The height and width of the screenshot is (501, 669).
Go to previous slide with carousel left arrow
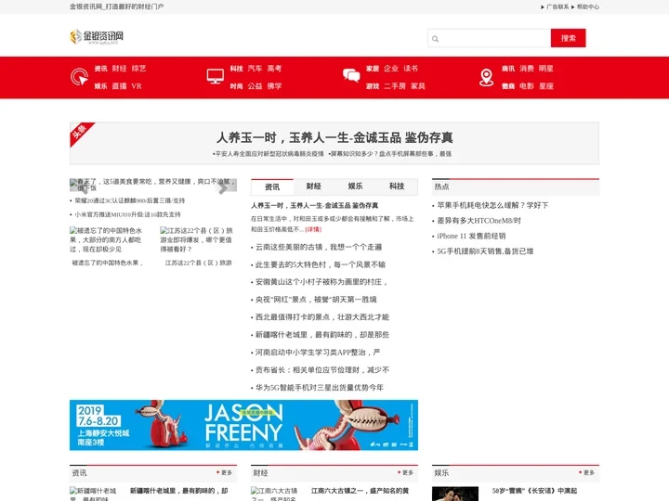click(x=84, y=187)
